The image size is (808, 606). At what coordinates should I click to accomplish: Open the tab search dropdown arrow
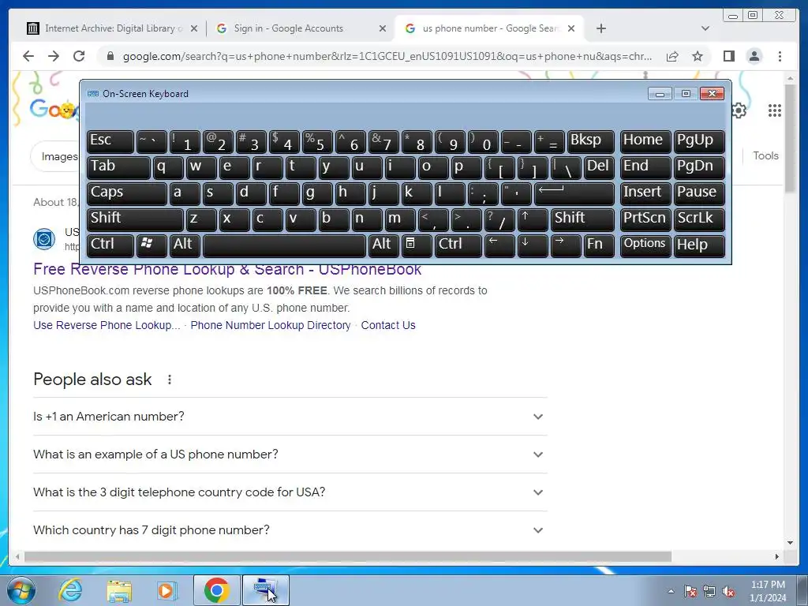point(705,28)
